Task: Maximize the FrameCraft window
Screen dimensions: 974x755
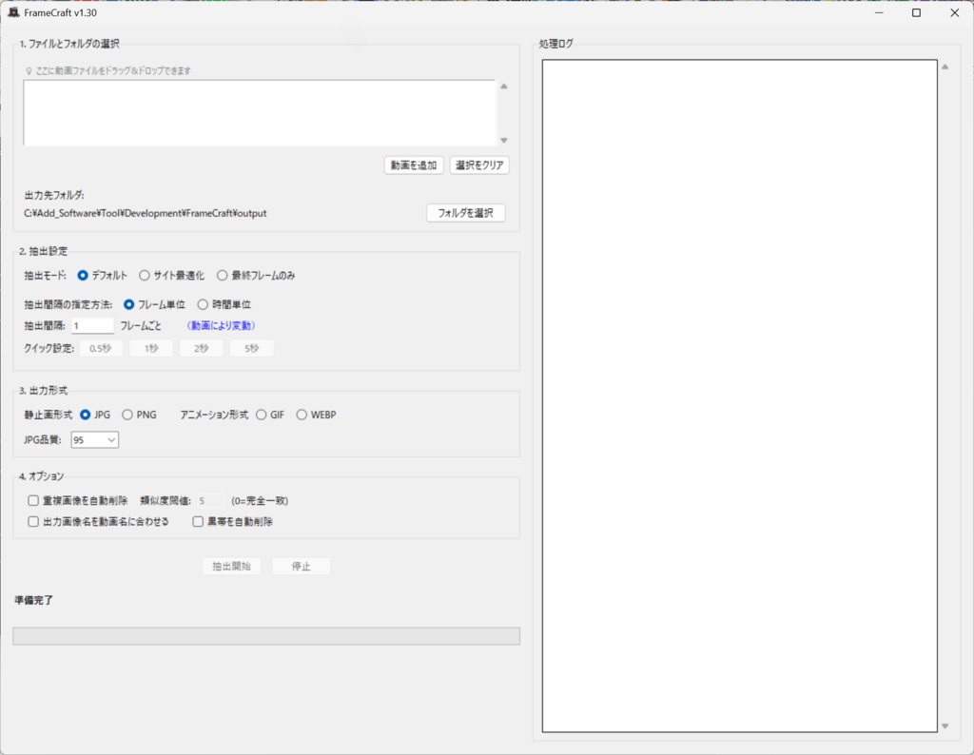Action: click(916, 12)
